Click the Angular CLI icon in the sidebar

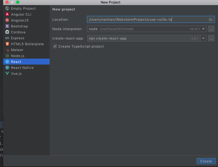tap(7, 14)
